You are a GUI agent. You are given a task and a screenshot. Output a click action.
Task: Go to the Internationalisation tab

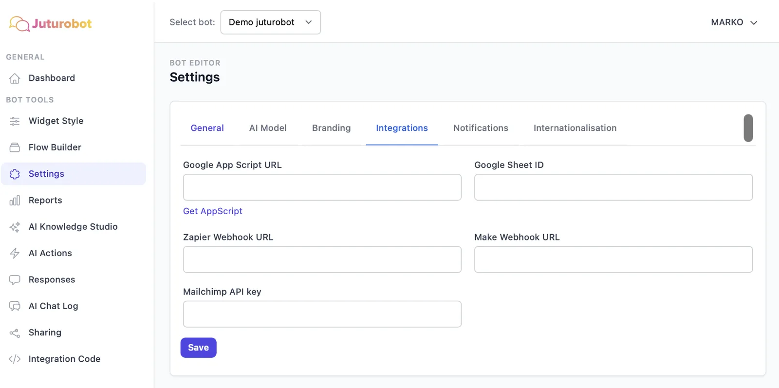pos(575,128)
